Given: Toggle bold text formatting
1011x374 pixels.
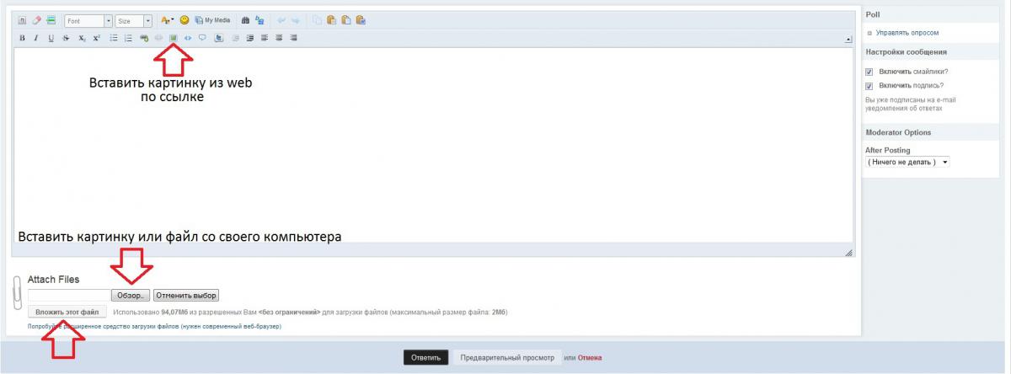Looking at the screenshot, I should (23, 38).
